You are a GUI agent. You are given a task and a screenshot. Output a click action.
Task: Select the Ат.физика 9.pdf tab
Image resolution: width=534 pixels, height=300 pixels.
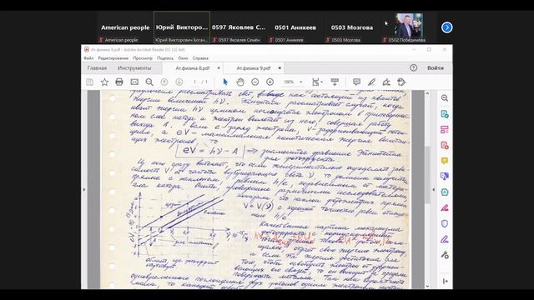pos(254,68)
